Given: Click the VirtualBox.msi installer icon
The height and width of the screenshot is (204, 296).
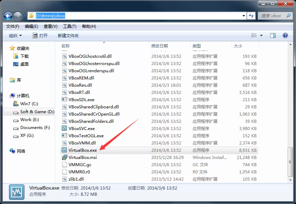Looking at the screenshot, I should pos(64,157).
